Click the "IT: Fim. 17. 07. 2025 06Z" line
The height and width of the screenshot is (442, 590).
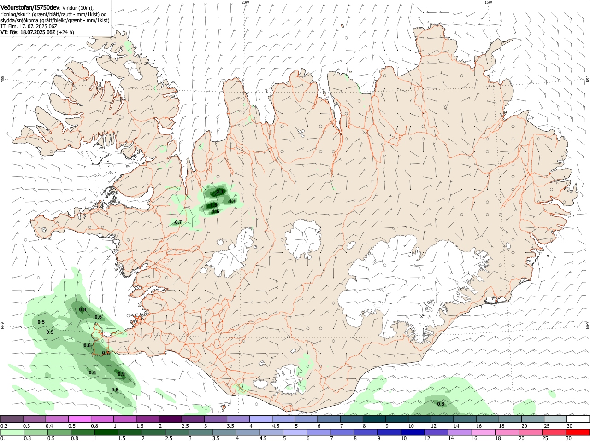click(28, 26)
